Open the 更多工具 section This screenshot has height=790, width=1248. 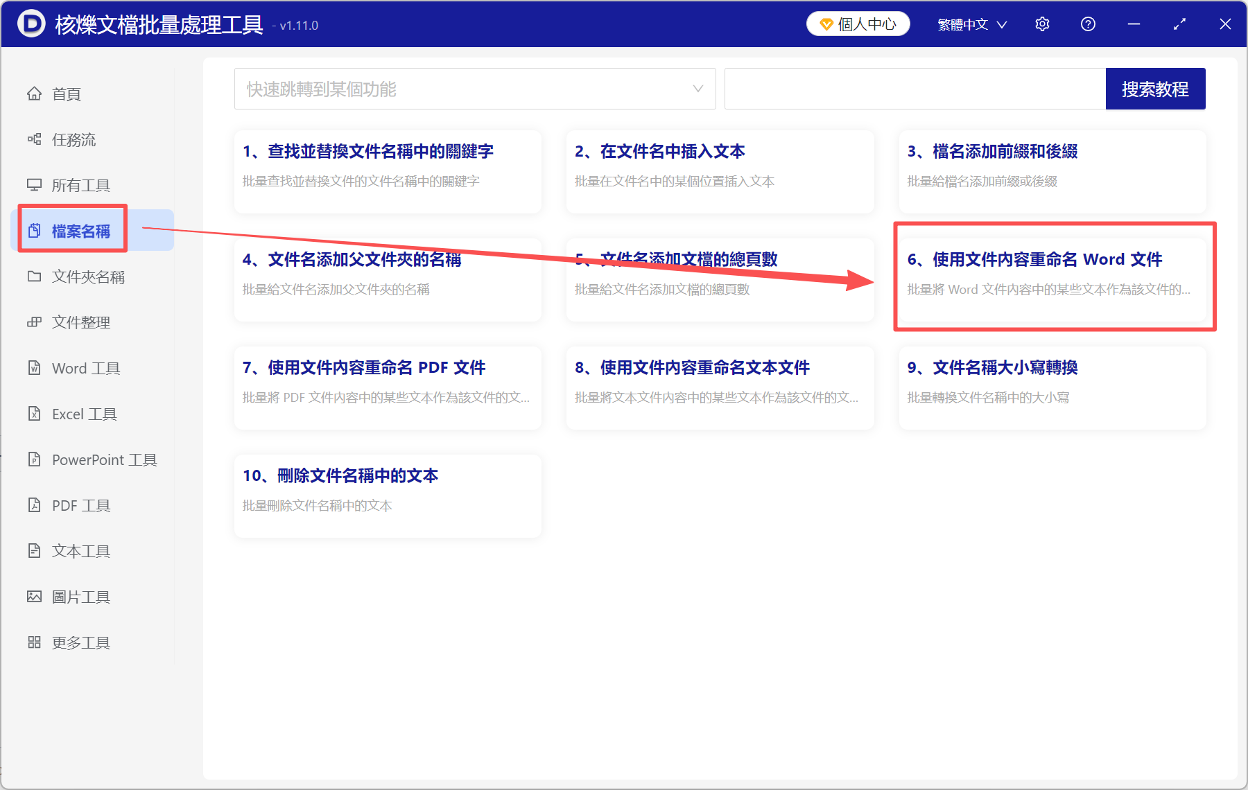[80, 642]
